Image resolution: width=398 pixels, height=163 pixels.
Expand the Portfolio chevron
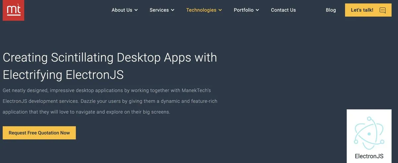(x=257, y=10)
